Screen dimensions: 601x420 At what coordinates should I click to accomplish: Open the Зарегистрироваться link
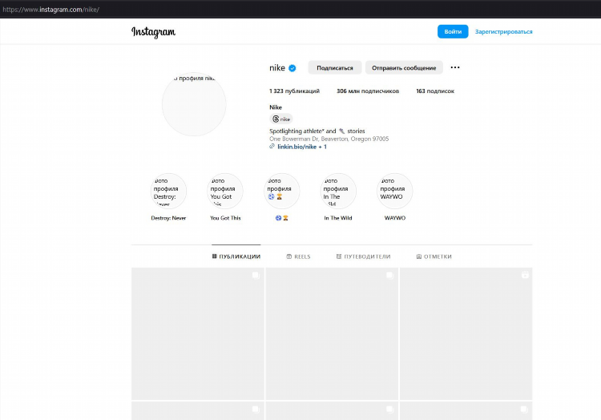[504, 32]
